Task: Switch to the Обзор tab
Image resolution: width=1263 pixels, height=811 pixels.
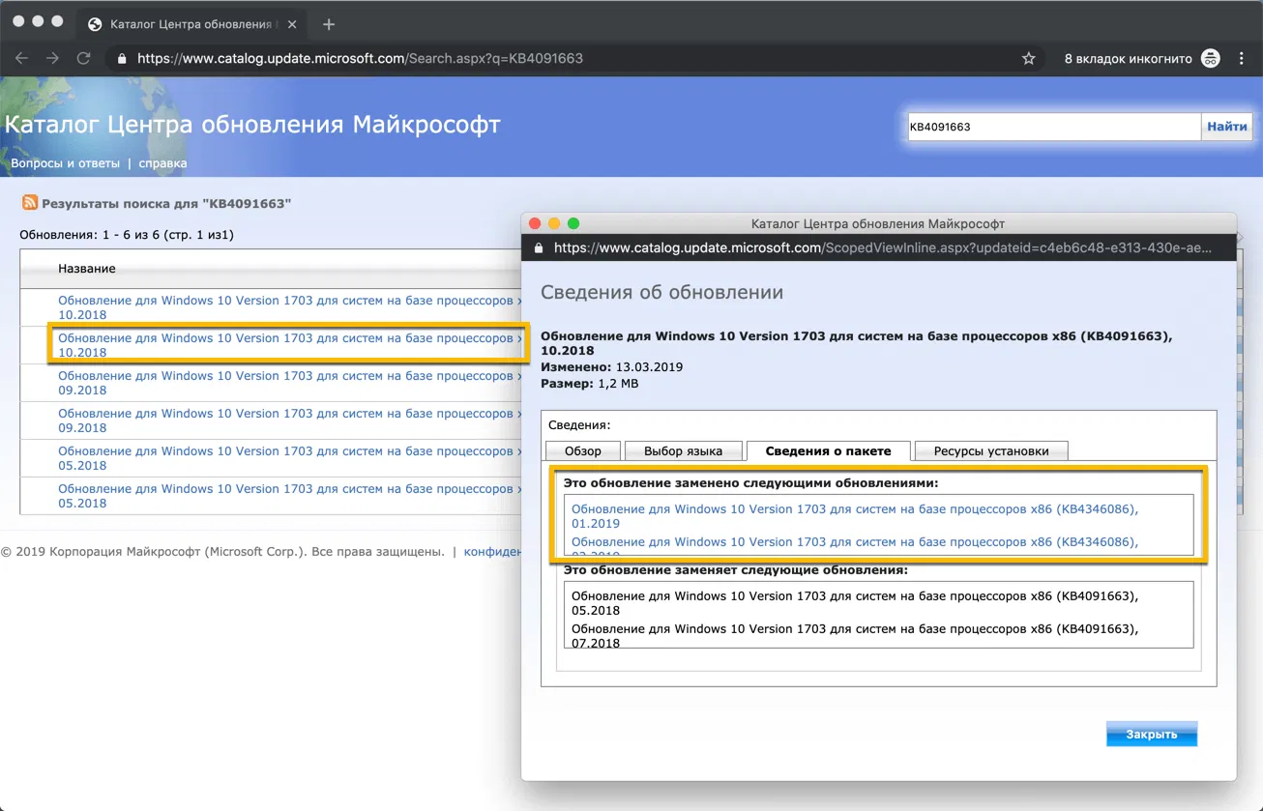Action: (x=582, y=450)
